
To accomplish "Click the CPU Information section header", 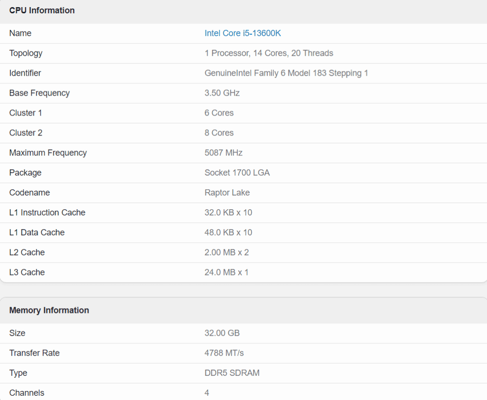I will (42, 10).
